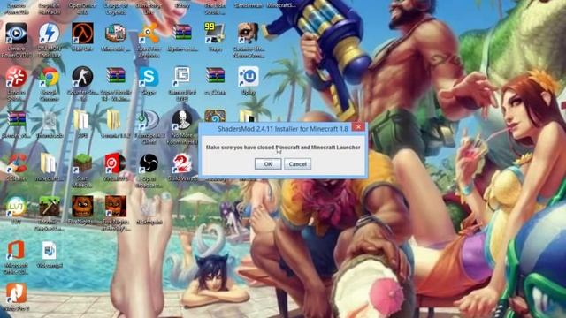
Task: Click the ShadersMod 2.4.11 Installer title bar
Action: coord(283,129)
